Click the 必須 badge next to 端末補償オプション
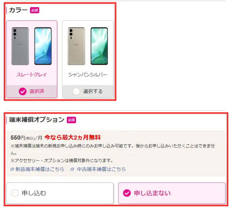Image resolution: width=230 pixels, height=208 pixels. pyautogui.click(x=72, y=120)
